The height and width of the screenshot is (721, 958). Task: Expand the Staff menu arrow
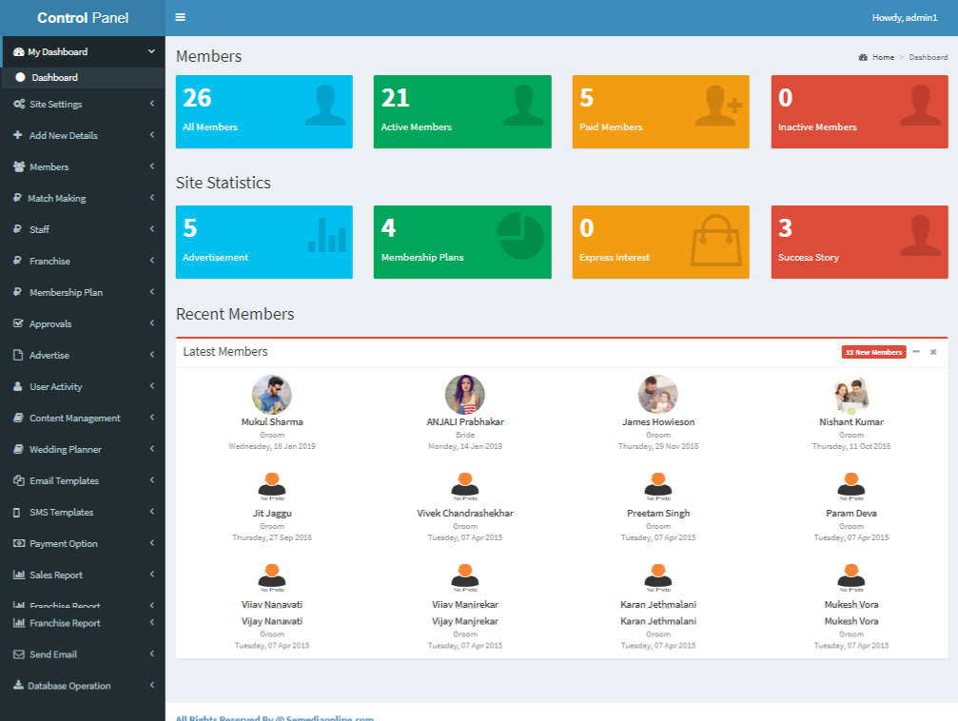pyautogui.click(x=152, y=228)
